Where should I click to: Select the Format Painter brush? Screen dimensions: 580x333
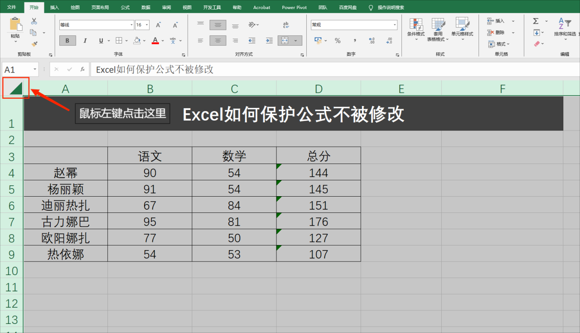pos(34,44)
